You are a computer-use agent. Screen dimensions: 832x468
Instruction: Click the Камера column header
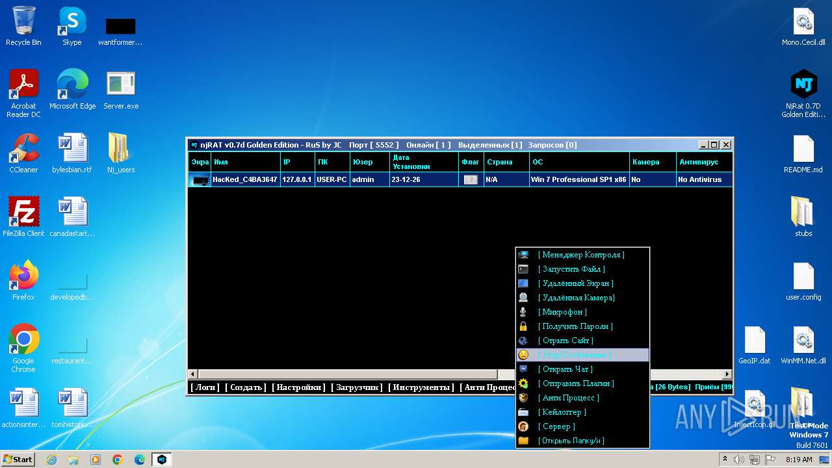click(x=653, y=162)
